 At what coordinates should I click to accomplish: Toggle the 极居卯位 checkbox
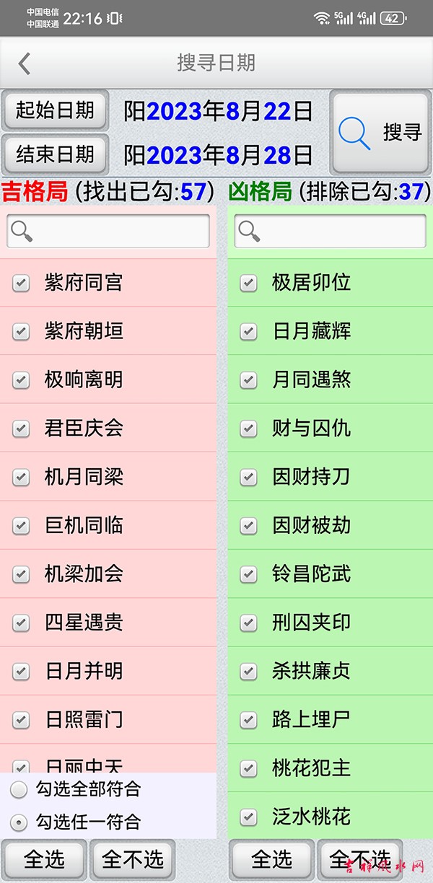tap(248, 283)
